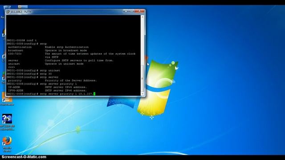285x160 pixels.
Task: Close the PuTTY window
Action: coord(139,11)
